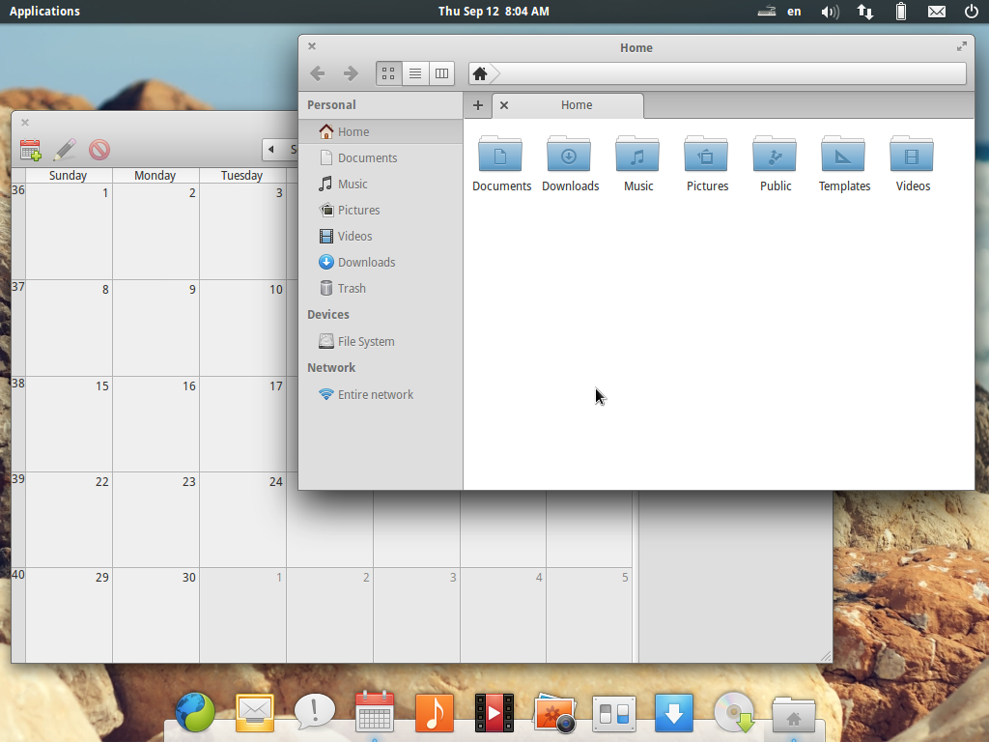Switch to icon grid view

click(x=388, y=73)
